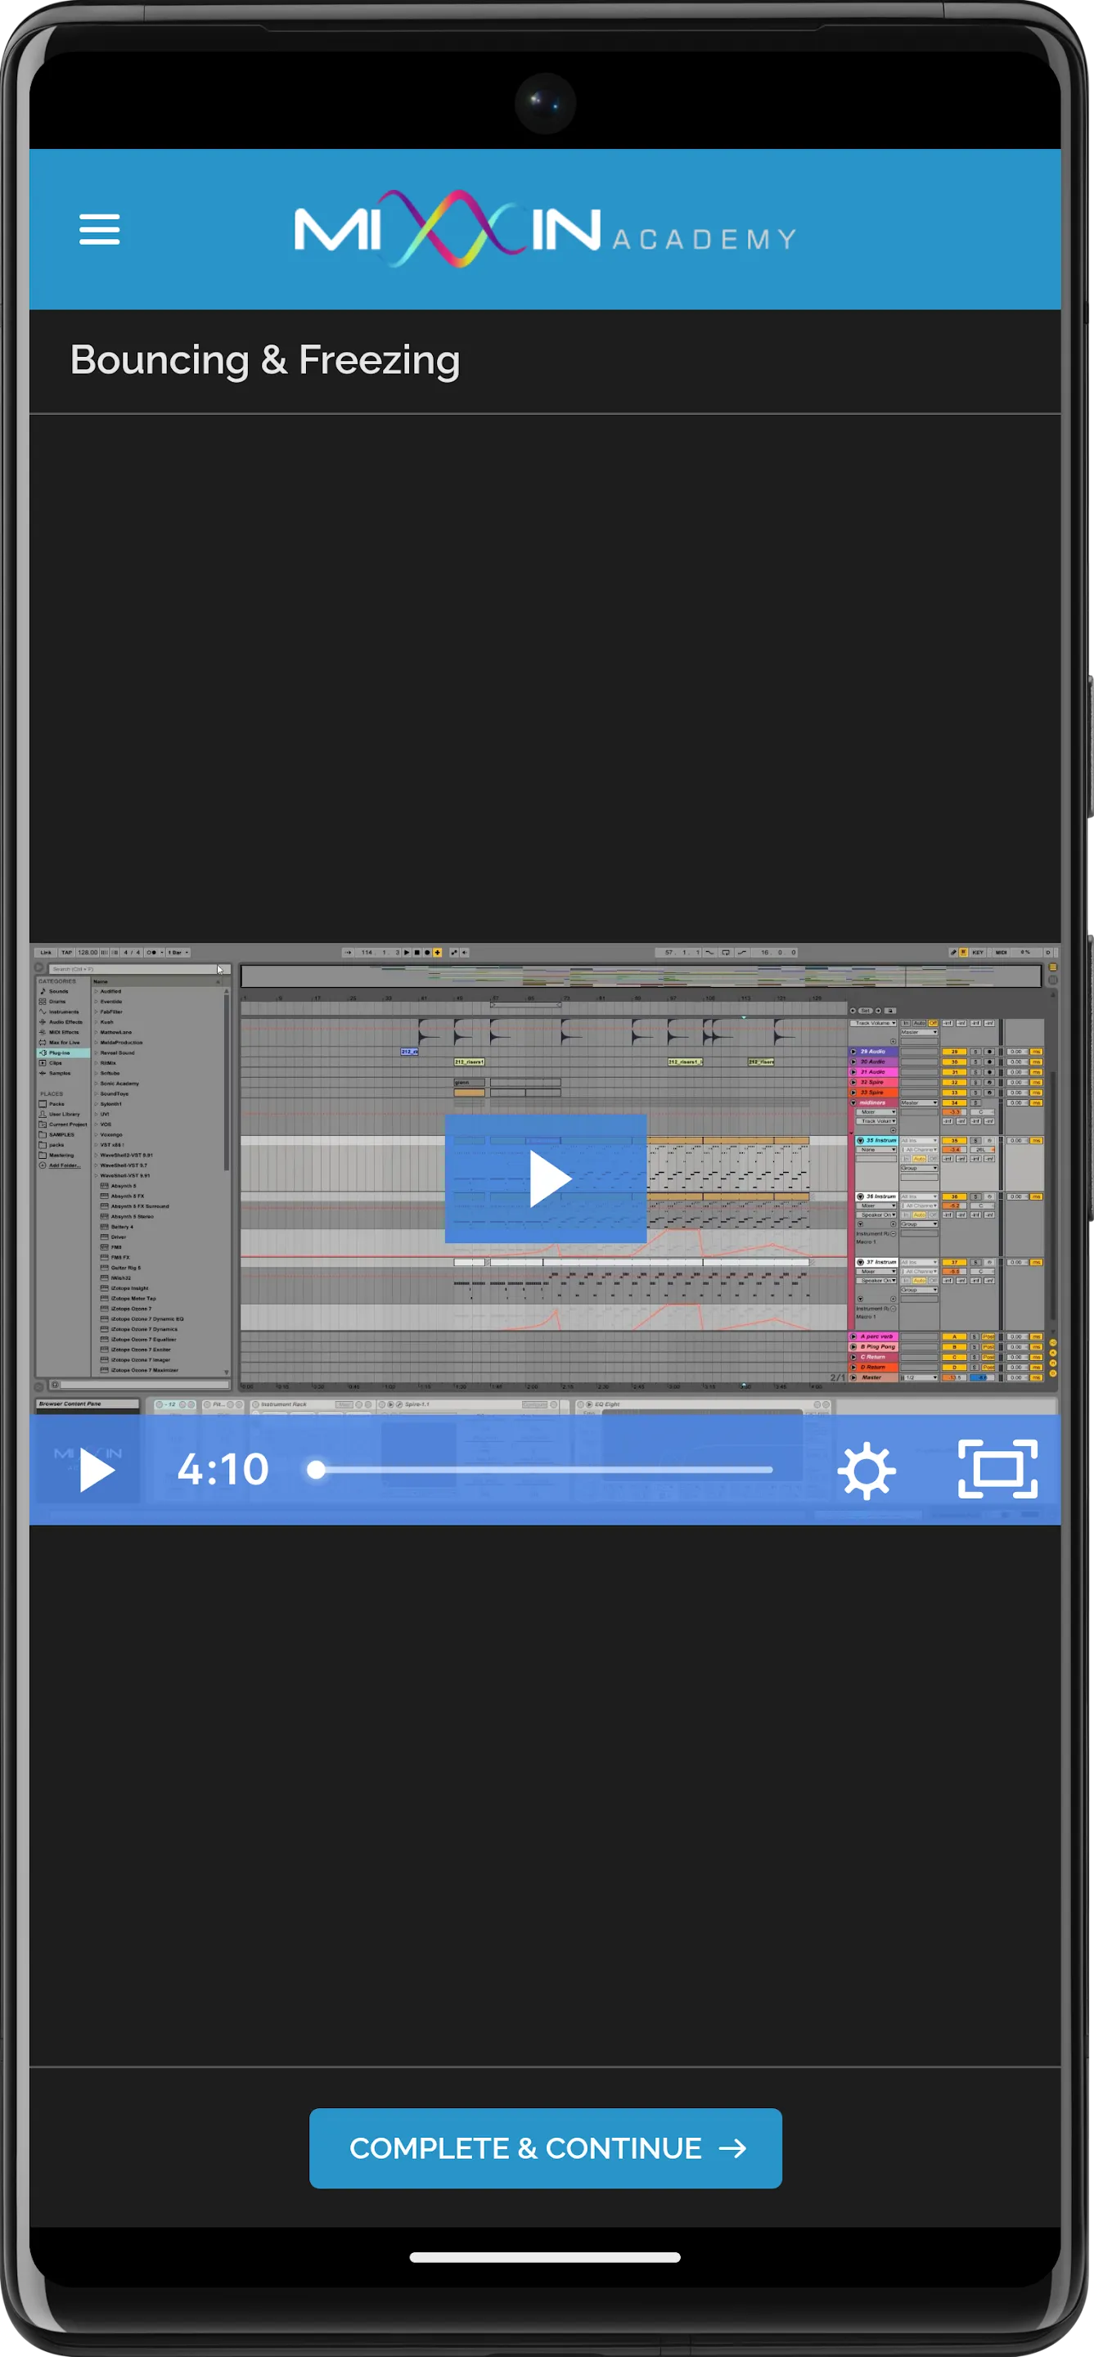Image resolution: width=1094 pixels, height=2357 pixels.
Task: Click the Bouncing & Freezing lesson title
Action: (x=265, y=360)
